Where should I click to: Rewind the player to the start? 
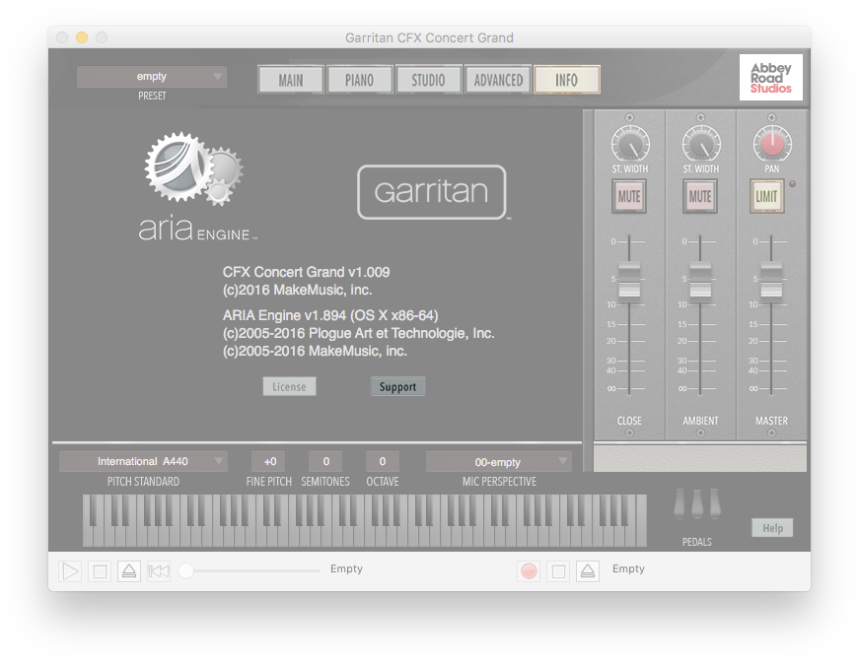(159, 571)
